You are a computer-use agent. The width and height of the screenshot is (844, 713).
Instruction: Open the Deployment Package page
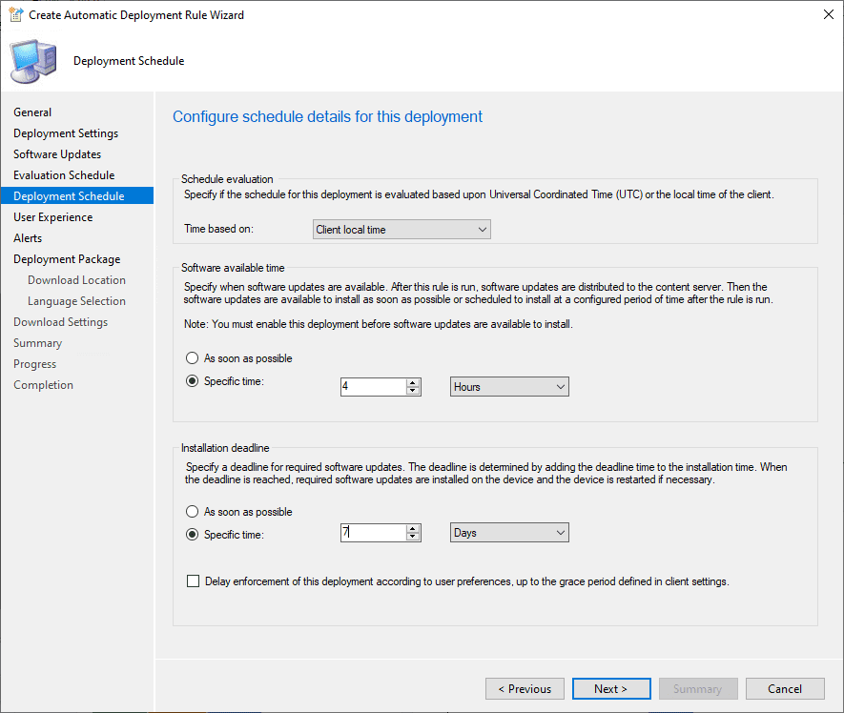(67, 259)
